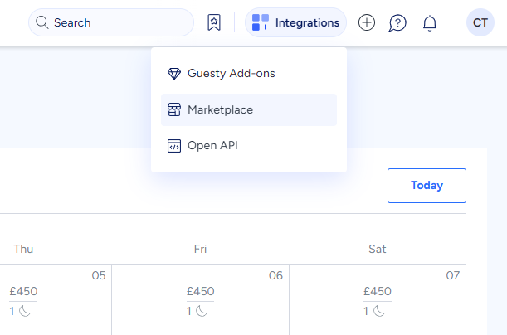Open the help question mark icon
The height and width of the screenshot is (335, 507).
coord(397,22)
